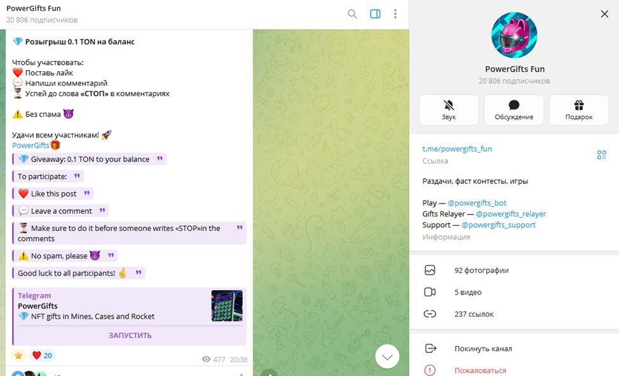The image size is (619, 376).
Task: Click the 'Giveaway: 0.1 TON to your balance' quote
Action: click(89, 159)
